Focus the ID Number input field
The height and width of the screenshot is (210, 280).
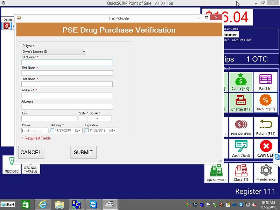67,62
